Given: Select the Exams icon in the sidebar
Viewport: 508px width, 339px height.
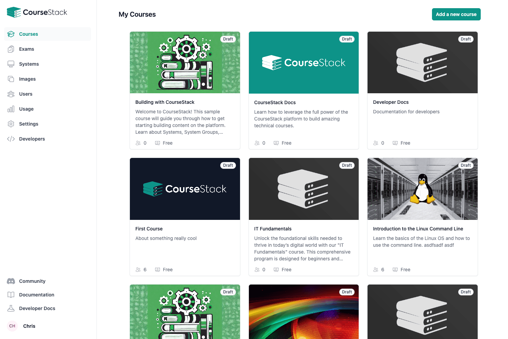Looking at the screenshot, I should pyautogui.click(x=11, y=49).
